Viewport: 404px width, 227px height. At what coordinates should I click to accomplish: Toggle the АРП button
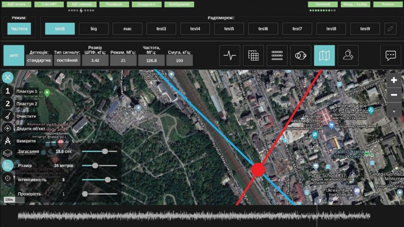[14, 56]
